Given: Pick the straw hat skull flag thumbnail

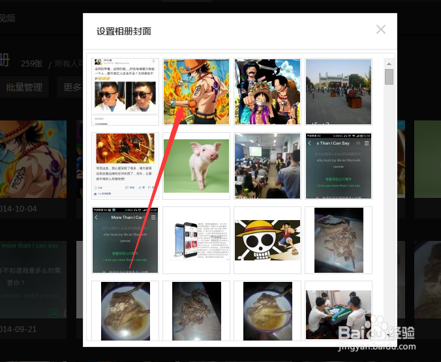Looking at the screenshot, I should click(267, 240).
